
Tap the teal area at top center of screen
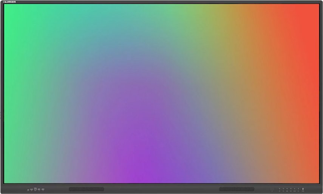pos(151,15)
